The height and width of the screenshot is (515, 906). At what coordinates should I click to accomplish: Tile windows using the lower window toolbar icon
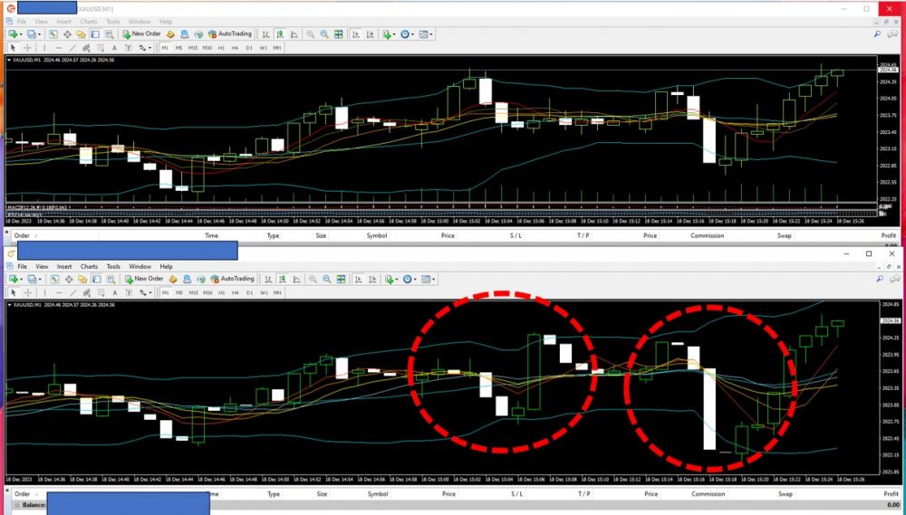[341, 278]
